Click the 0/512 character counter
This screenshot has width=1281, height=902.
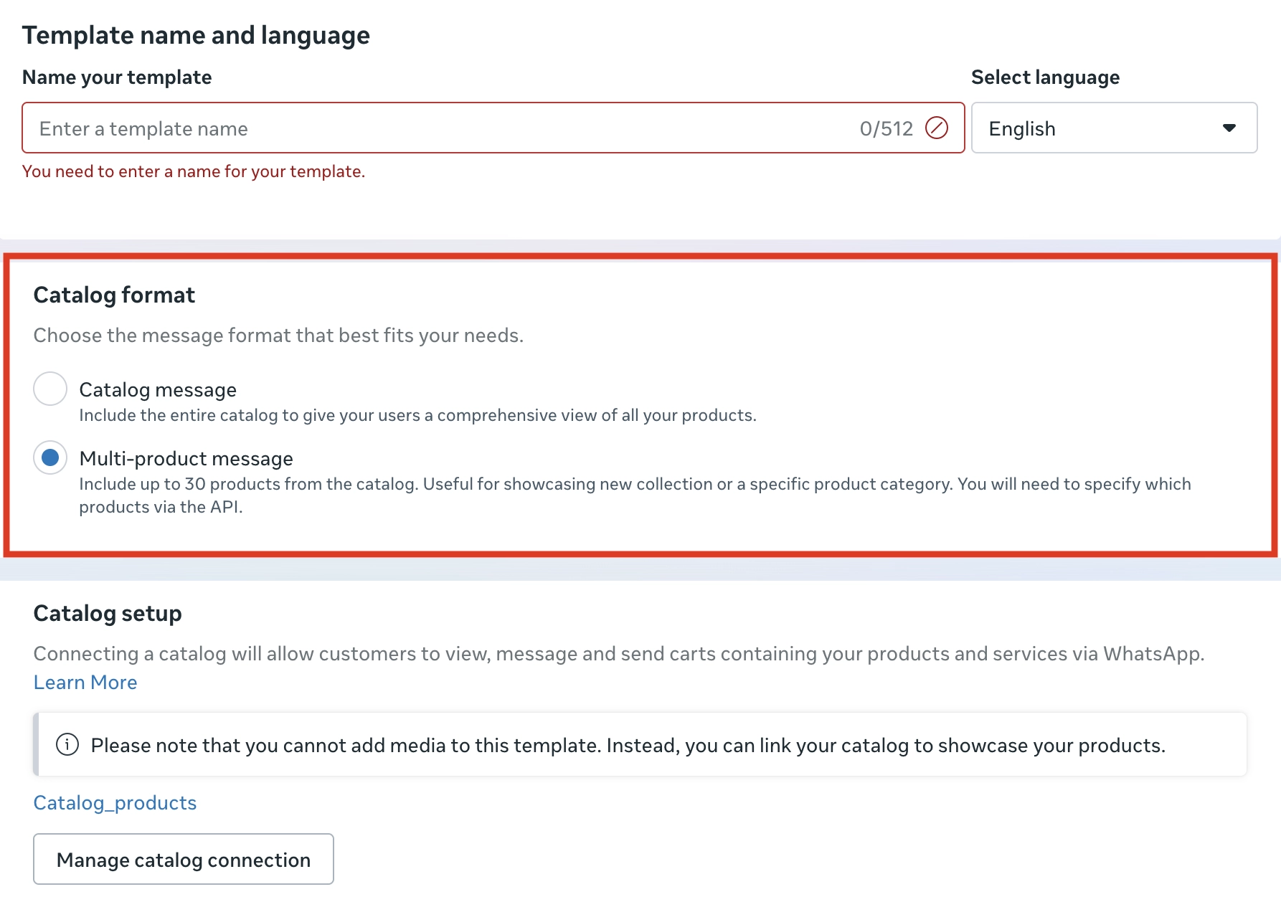pos(886,129)
